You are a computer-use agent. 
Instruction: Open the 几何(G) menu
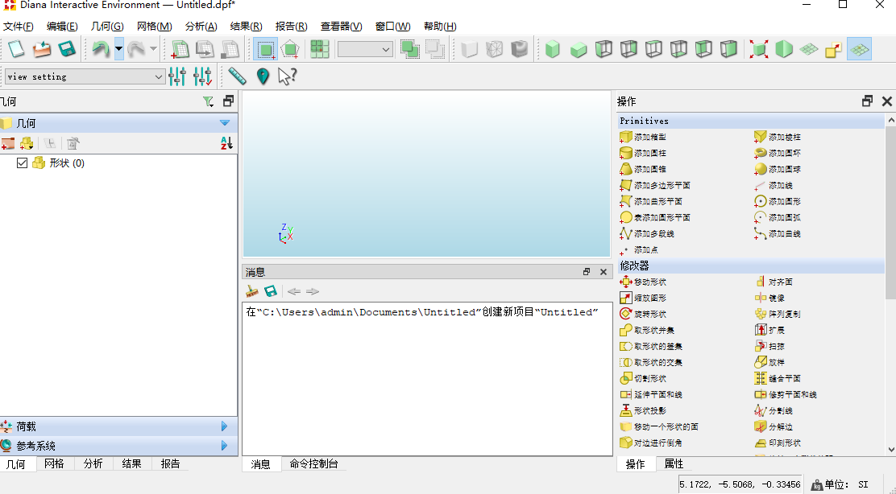point(107,27)
